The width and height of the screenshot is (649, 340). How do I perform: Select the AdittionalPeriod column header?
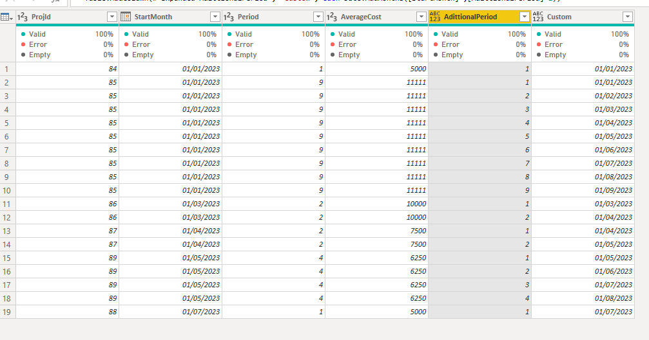(x=479, y=17)
